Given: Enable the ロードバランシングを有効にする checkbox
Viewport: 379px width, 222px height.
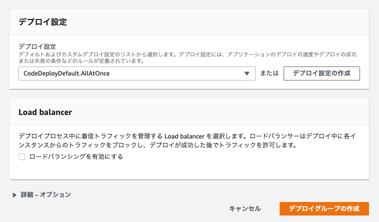Looking at the screenshot, I should click(x=22, y=156).
